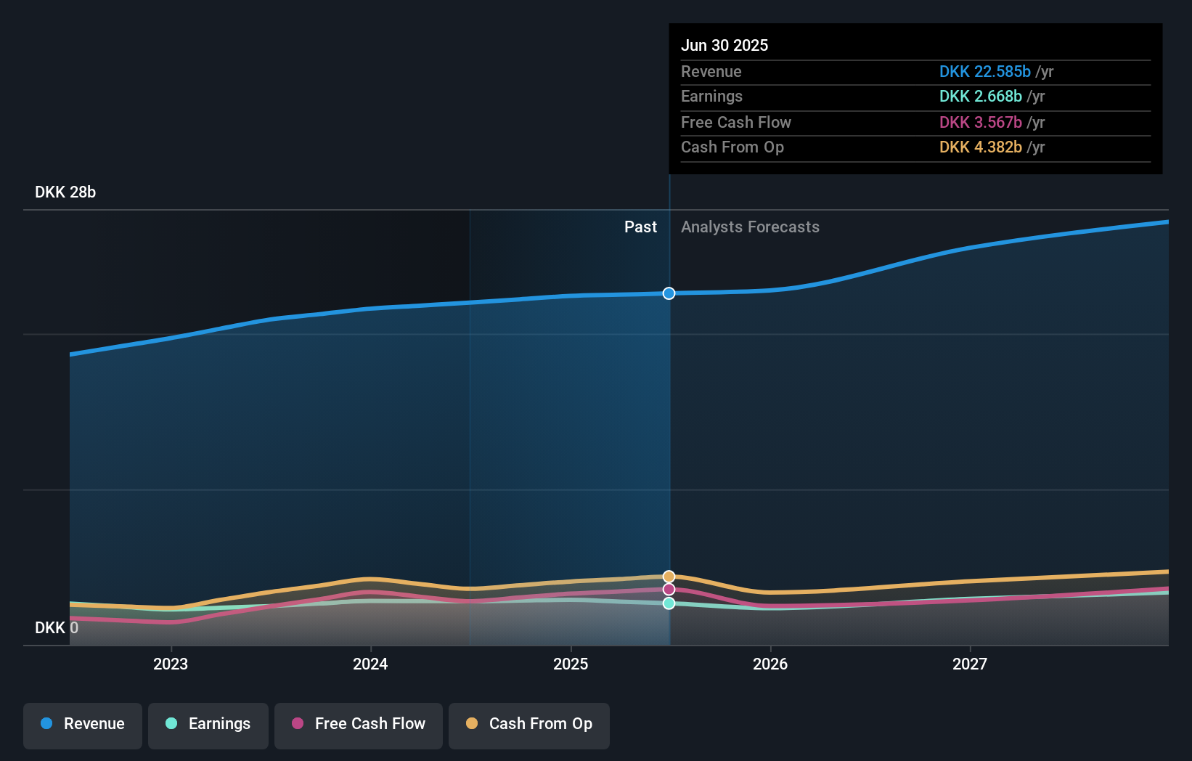Select the teal Earnings data point marker
The width and height of the screenshot is (1192, 761).
pos(668,603)
